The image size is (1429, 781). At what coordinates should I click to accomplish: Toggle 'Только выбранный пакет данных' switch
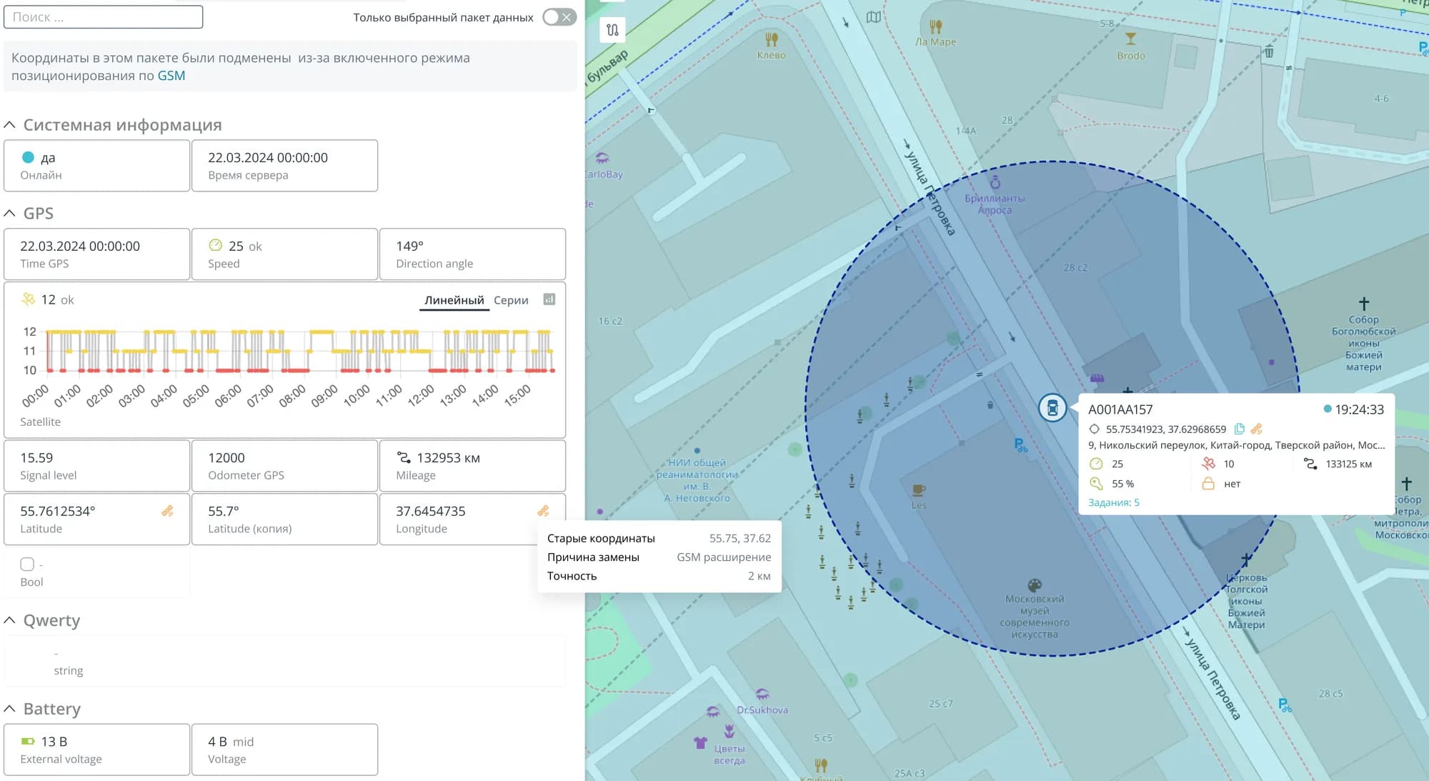tap(559, 17)
